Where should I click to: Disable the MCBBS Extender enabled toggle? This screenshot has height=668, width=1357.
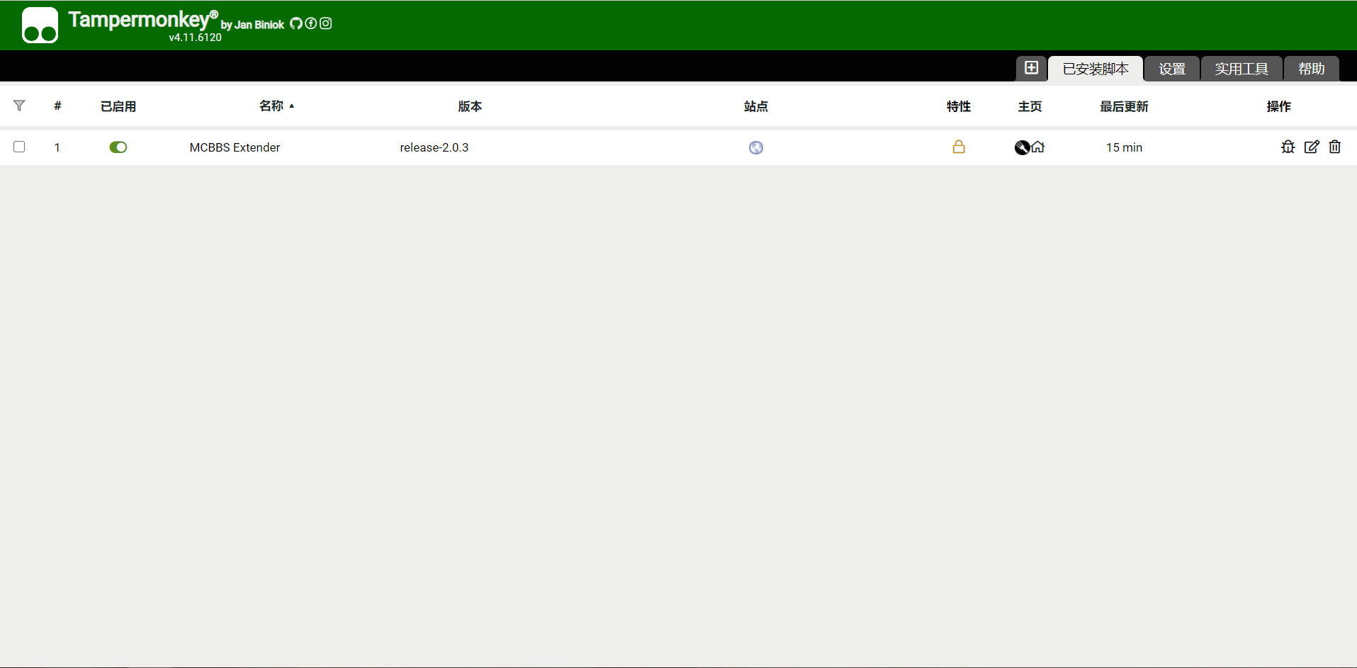[118, 147]
